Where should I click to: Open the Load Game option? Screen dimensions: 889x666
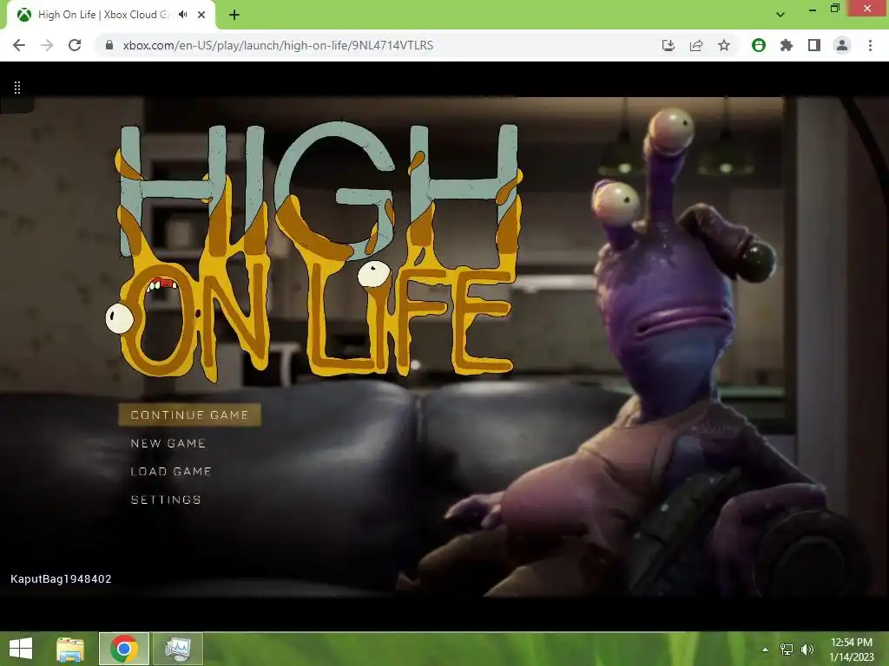coord(171,471)
